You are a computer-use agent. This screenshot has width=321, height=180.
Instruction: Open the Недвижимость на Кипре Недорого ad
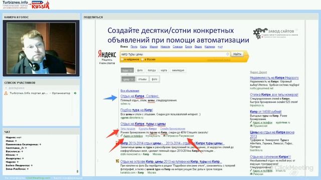[x=274, y=78]
